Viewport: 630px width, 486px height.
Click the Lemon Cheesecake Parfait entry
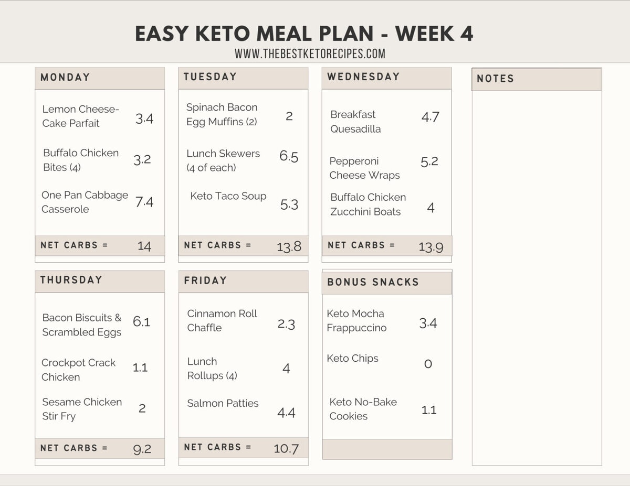(x=80, y=116)
